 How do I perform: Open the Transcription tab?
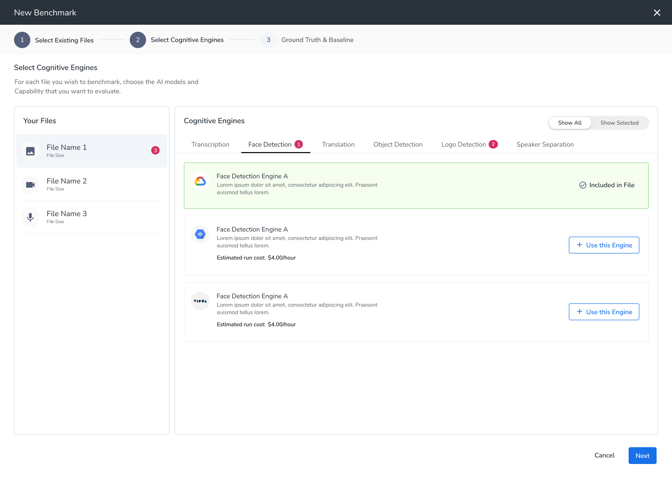pyautogui.click(x=210, y=145)
